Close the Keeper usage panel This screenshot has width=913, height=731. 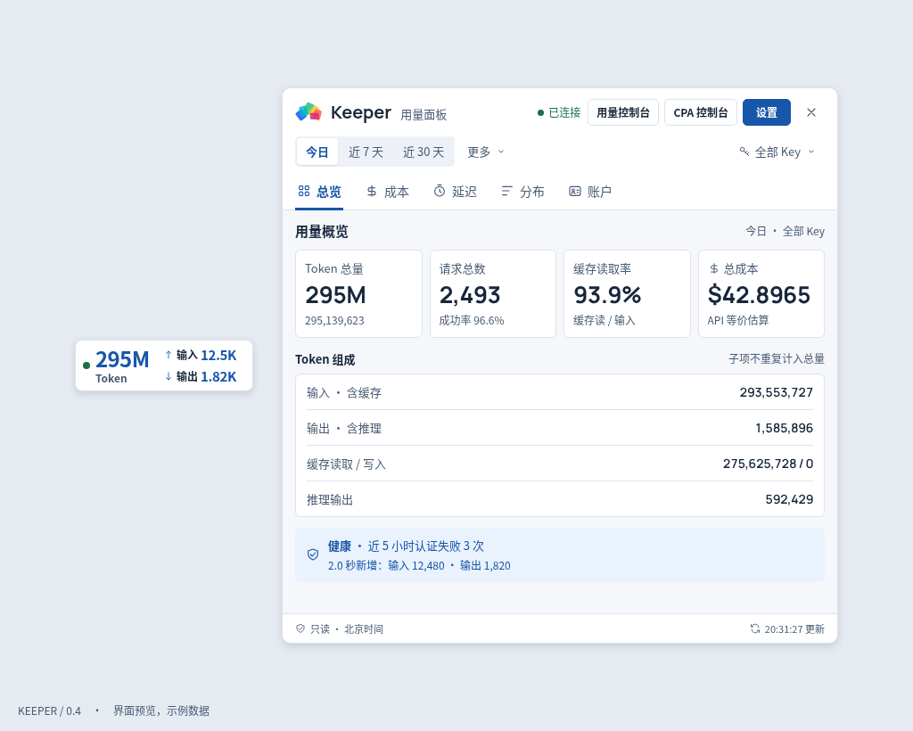pyautogui.click(x=811, y=112)
